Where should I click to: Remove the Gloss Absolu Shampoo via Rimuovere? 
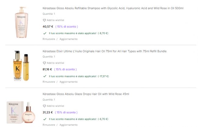pyautogui.click(x=49, y=39)
